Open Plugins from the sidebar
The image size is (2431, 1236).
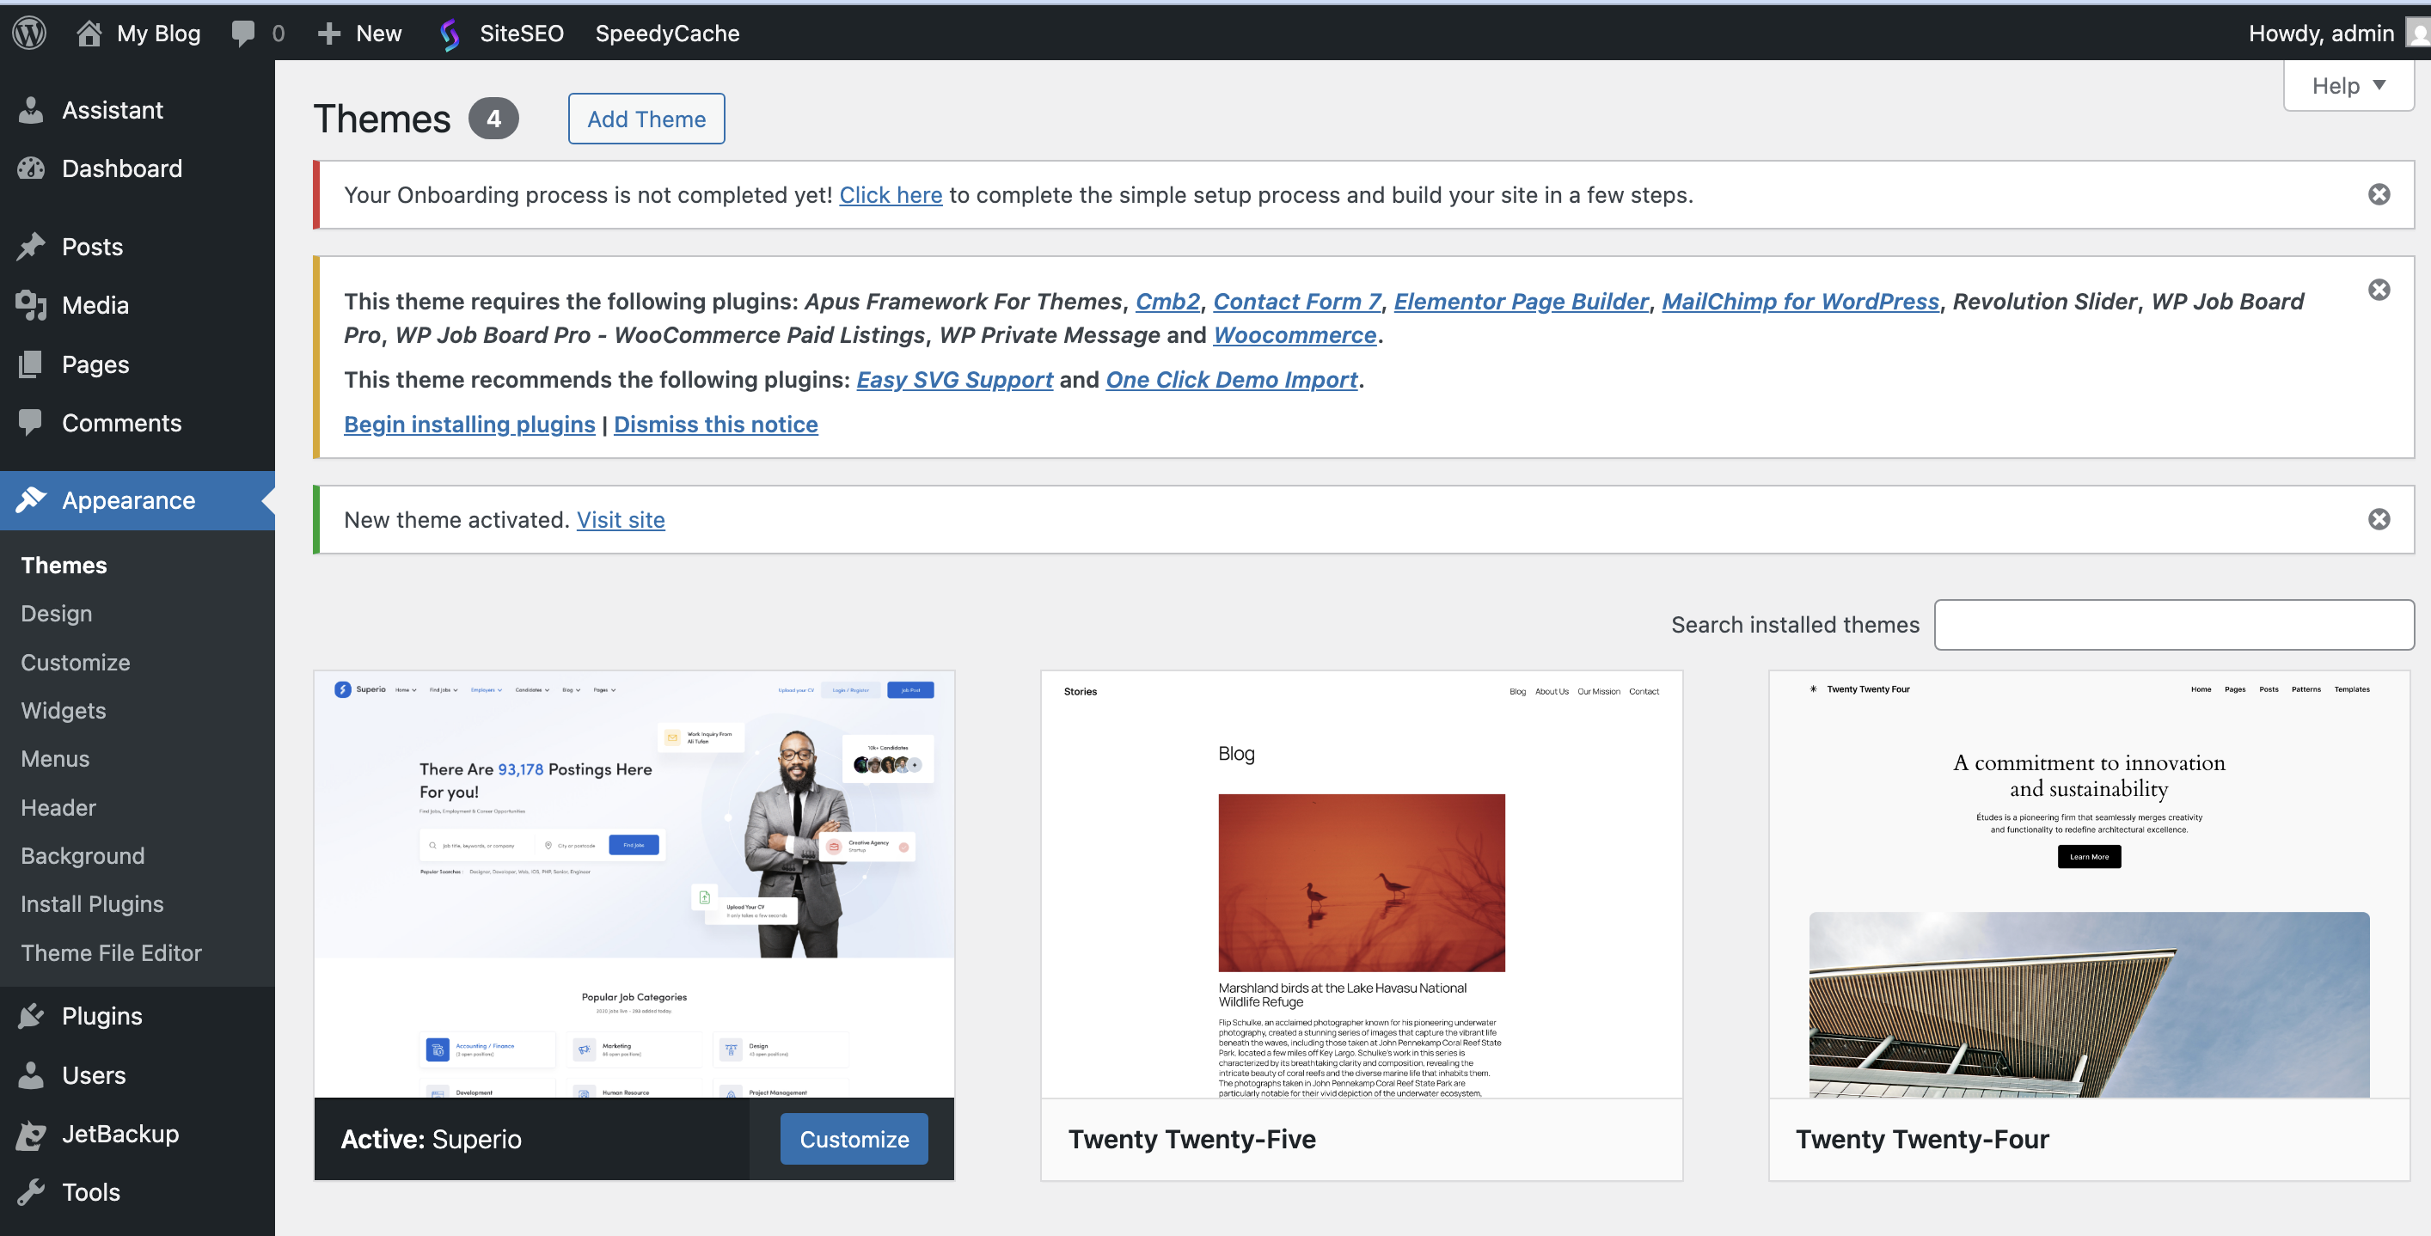tap(101, 1015)
